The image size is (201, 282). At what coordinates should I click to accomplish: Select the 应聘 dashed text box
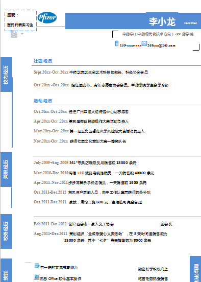(20, 20)
